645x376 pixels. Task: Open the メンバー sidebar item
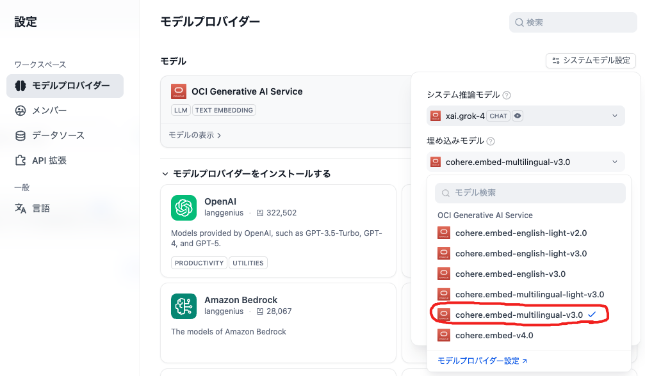coord(49,111)
